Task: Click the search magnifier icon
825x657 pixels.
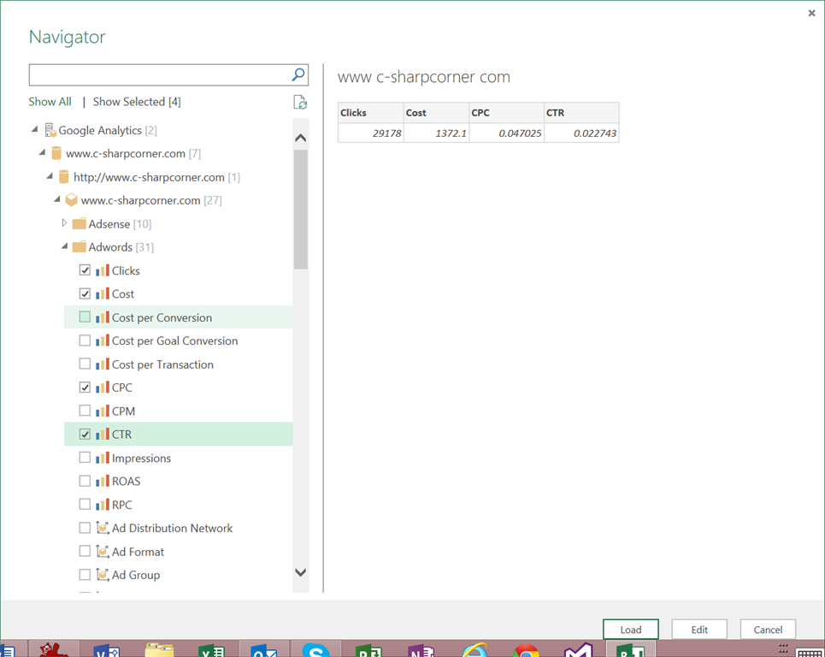Action: point(298,74)
